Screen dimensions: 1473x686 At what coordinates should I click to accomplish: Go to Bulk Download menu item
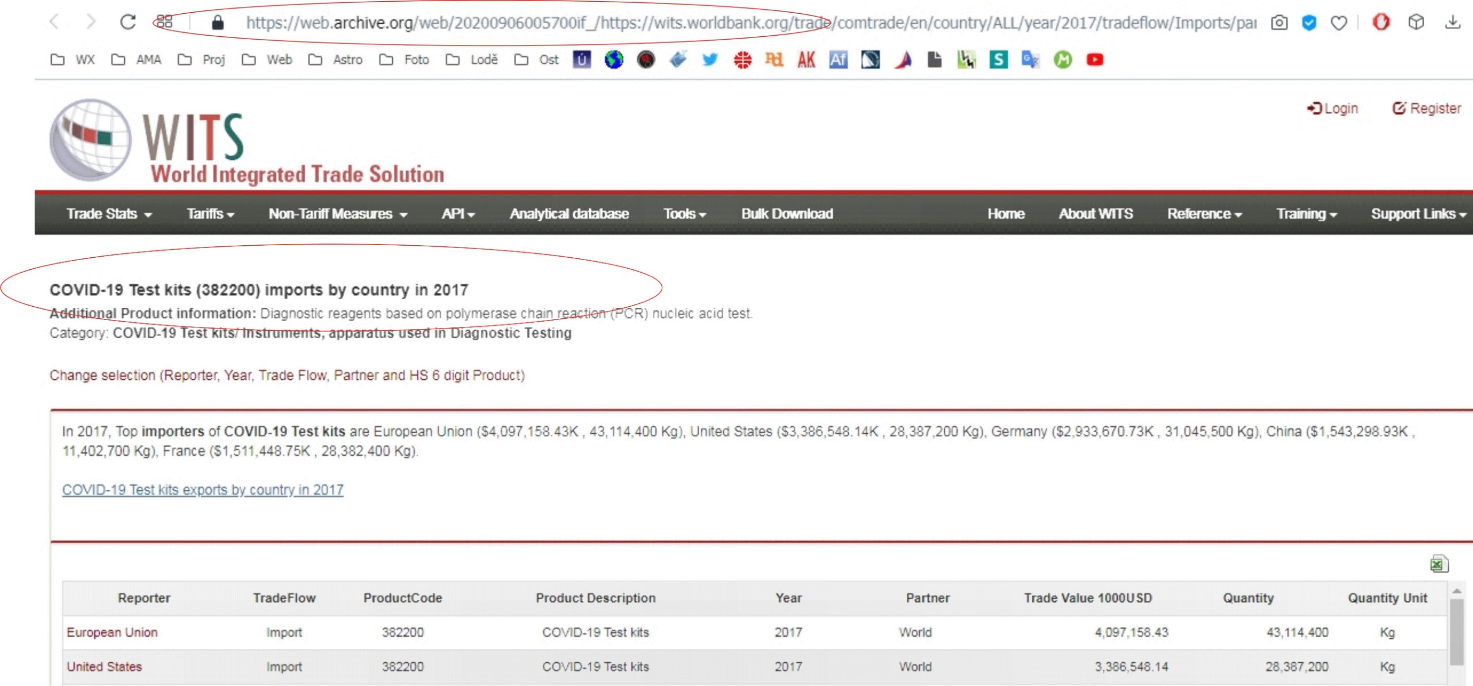(x=787, y=214)
